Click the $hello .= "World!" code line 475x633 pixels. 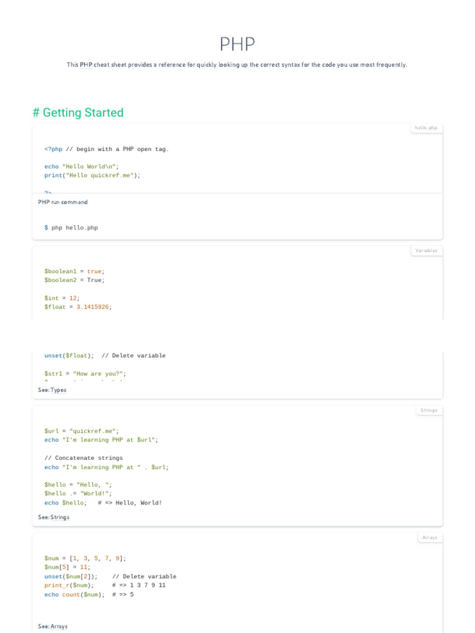point(78,493)
